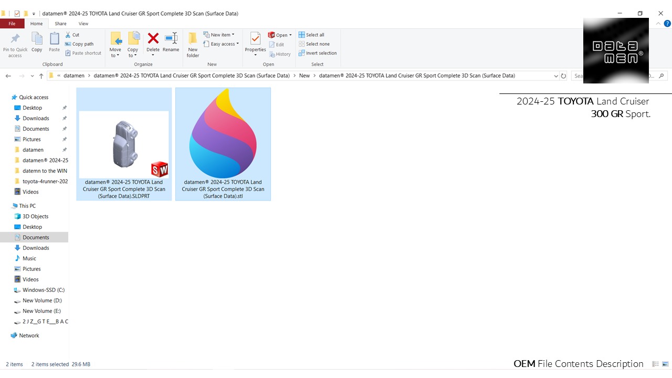The width and height of the screenshot is (672, 378).
Task: Click the Edit ribbon command
Action: 277,45
